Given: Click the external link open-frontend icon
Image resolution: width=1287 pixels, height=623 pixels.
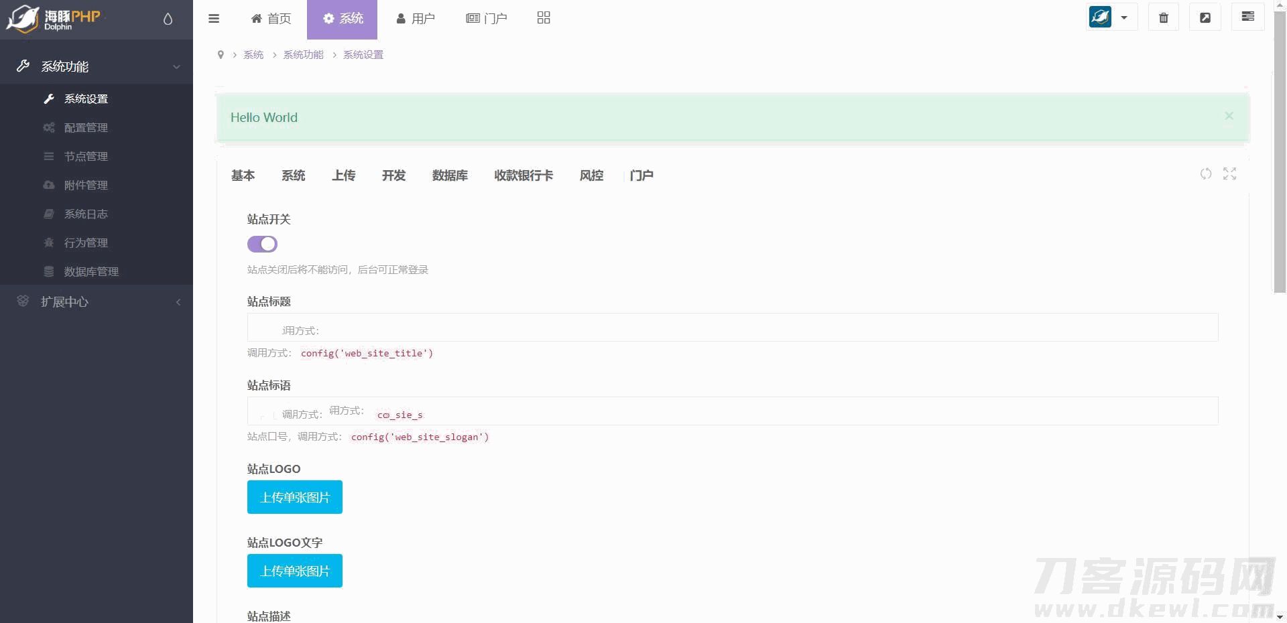Looking at the screenshot, I should click(x=1205, y=18).
